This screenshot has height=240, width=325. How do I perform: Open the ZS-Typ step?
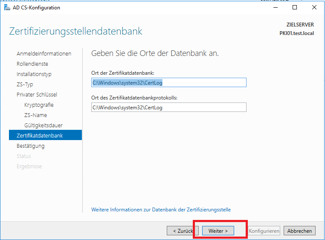[25, 84]
